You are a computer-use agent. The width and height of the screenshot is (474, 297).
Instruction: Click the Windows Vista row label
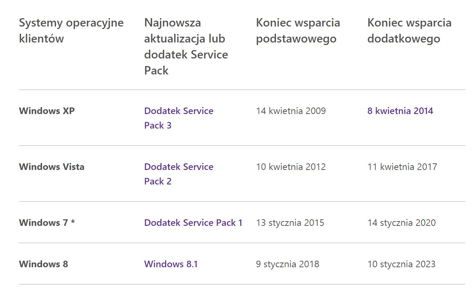coord(52,167)
